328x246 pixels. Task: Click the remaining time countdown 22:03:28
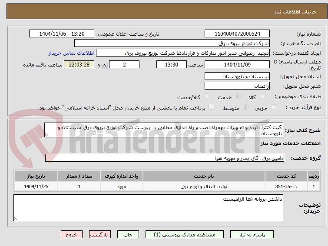[x=79, y=64]
